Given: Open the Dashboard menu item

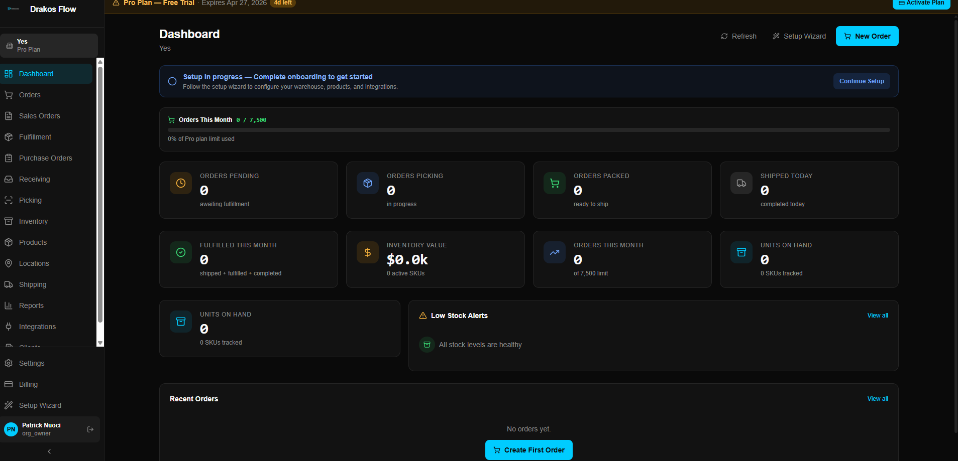Looking at the screenshot, I should (x=46, y=74).
